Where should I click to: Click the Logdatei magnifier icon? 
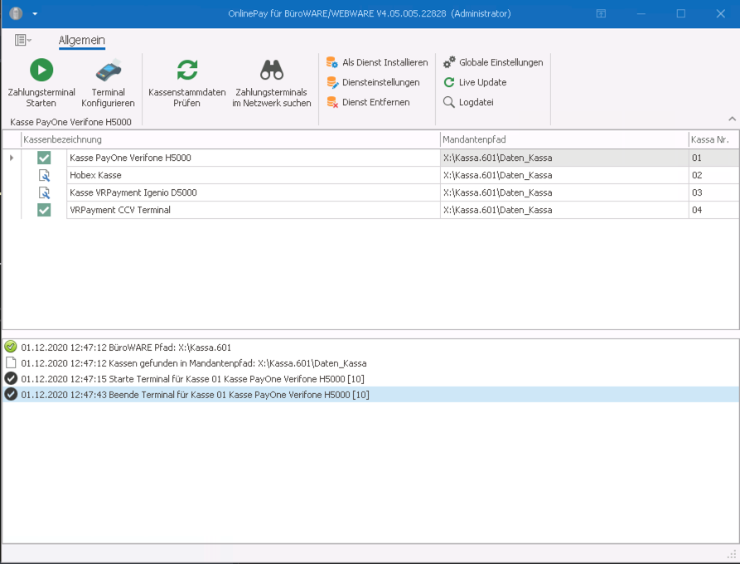tap(449, 102)
